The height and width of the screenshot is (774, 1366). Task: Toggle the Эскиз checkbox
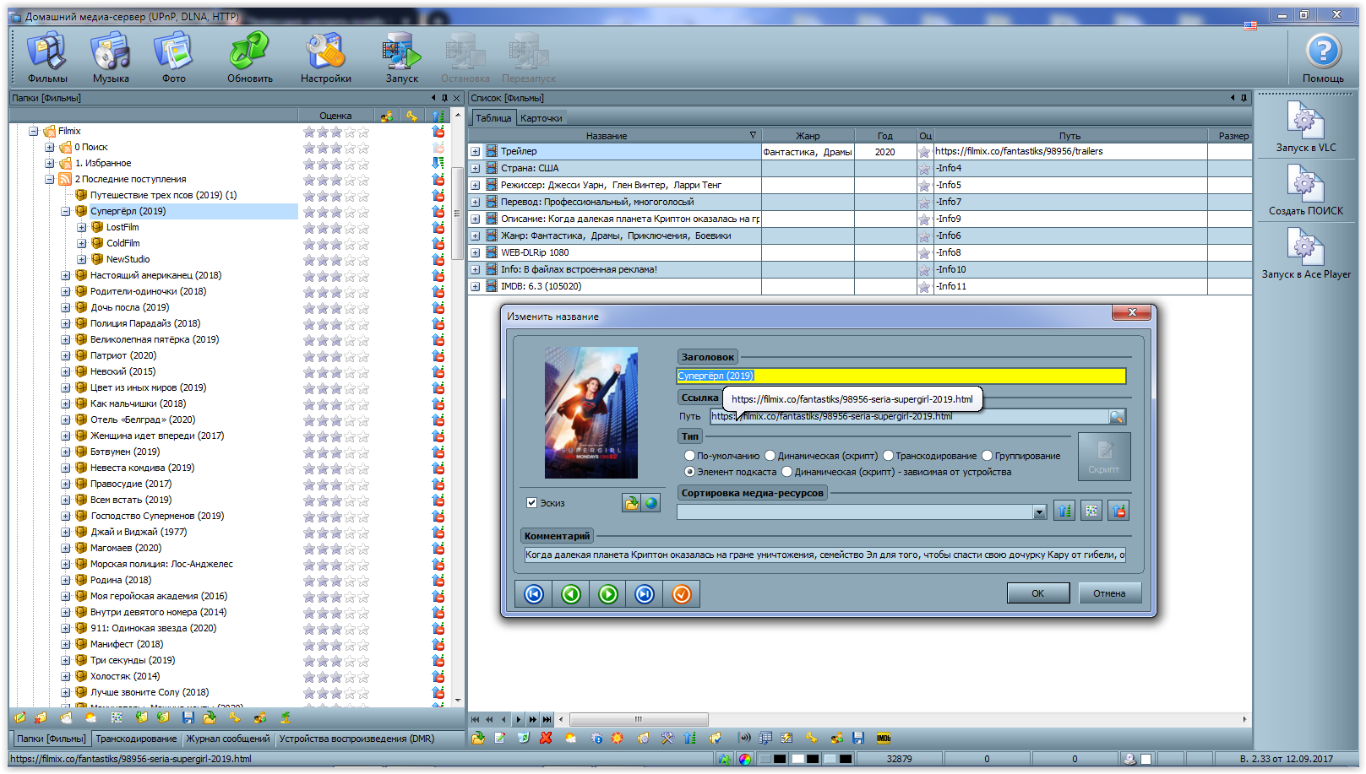click(x=532, y=503)
